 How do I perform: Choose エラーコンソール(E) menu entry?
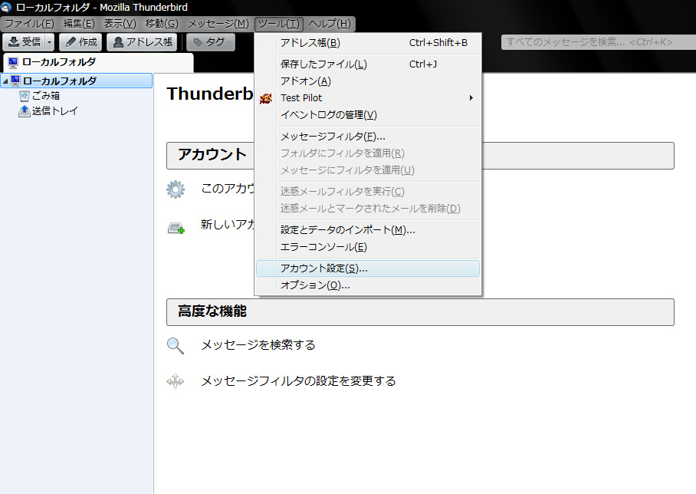click(x=368, y=247)
